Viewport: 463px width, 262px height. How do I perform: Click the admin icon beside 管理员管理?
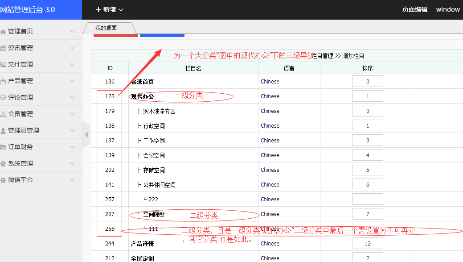[3, 131]
